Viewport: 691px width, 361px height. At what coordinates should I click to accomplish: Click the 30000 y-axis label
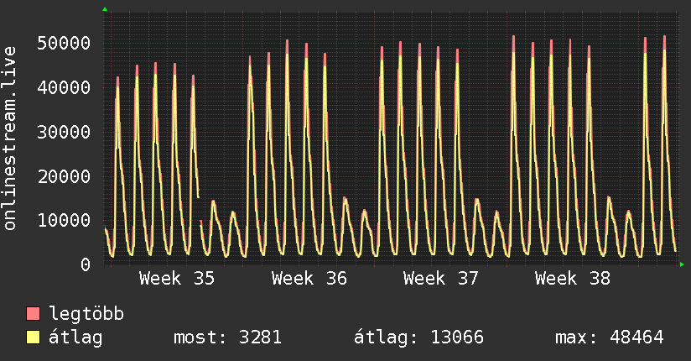(64, 132)
